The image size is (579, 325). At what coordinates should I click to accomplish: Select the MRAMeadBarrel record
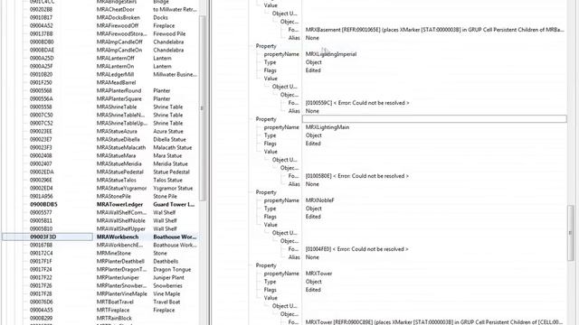click(117, 82)
